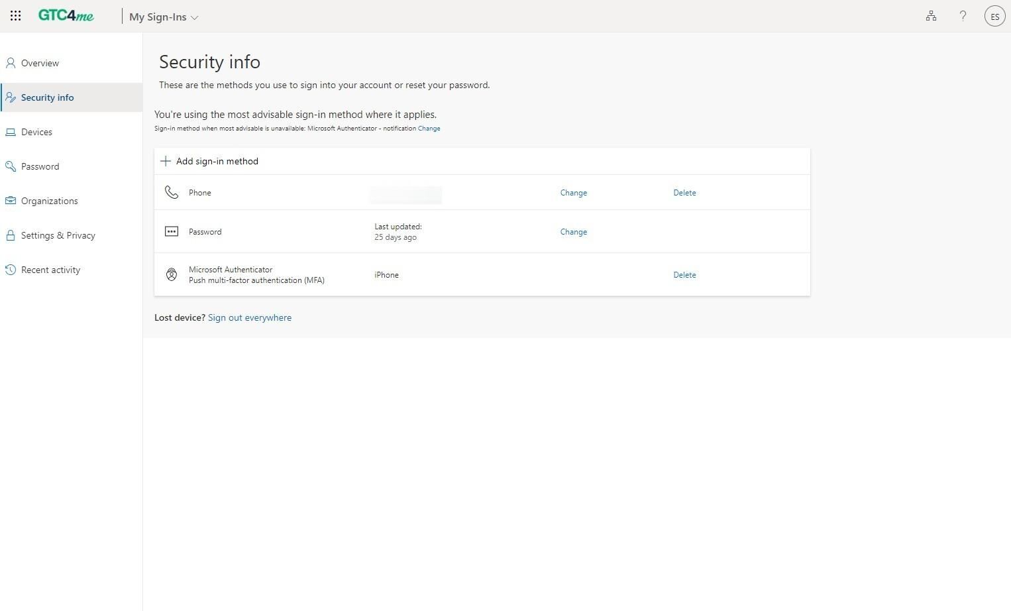Open the help question mark icon

tap(963, 16)
